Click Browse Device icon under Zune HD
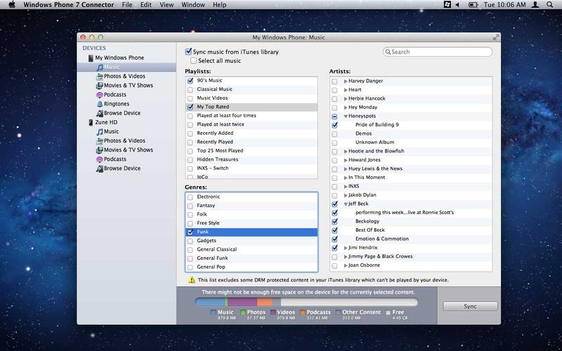Screen dimensions: 562x351 click(100, 168)
